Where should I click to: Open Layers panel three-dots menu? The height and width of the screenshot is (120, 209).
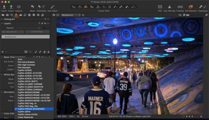pos(48,23)
